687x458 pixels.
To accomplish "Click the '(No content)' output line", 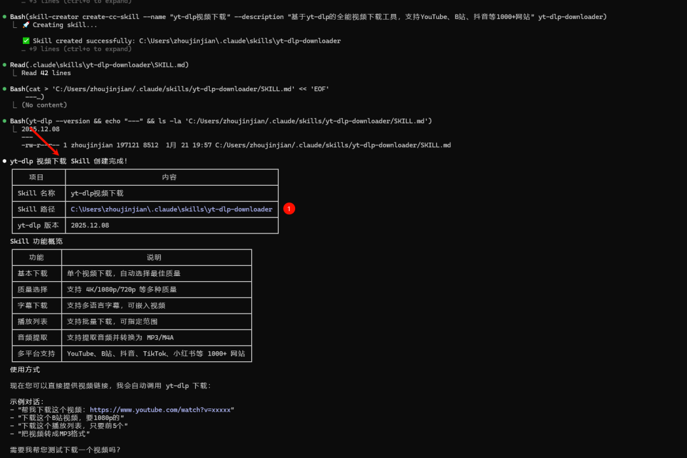I will coord(45,105).
